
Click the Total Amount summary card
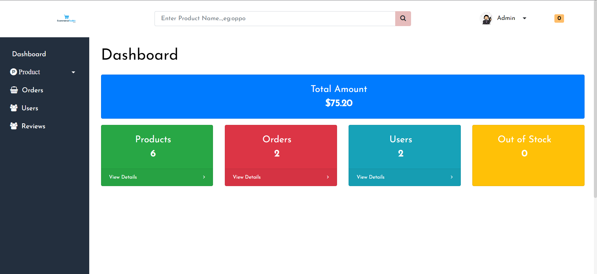point(339,96)
